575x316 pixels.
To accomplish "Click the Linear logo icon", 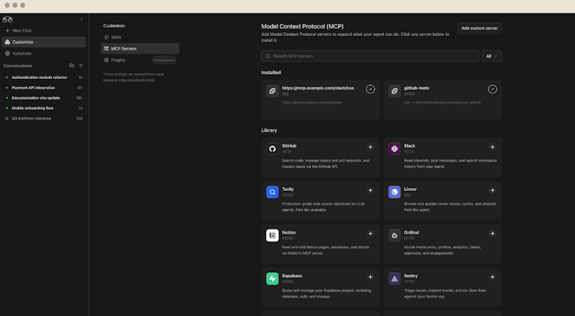I will click(x=394, y=192).
